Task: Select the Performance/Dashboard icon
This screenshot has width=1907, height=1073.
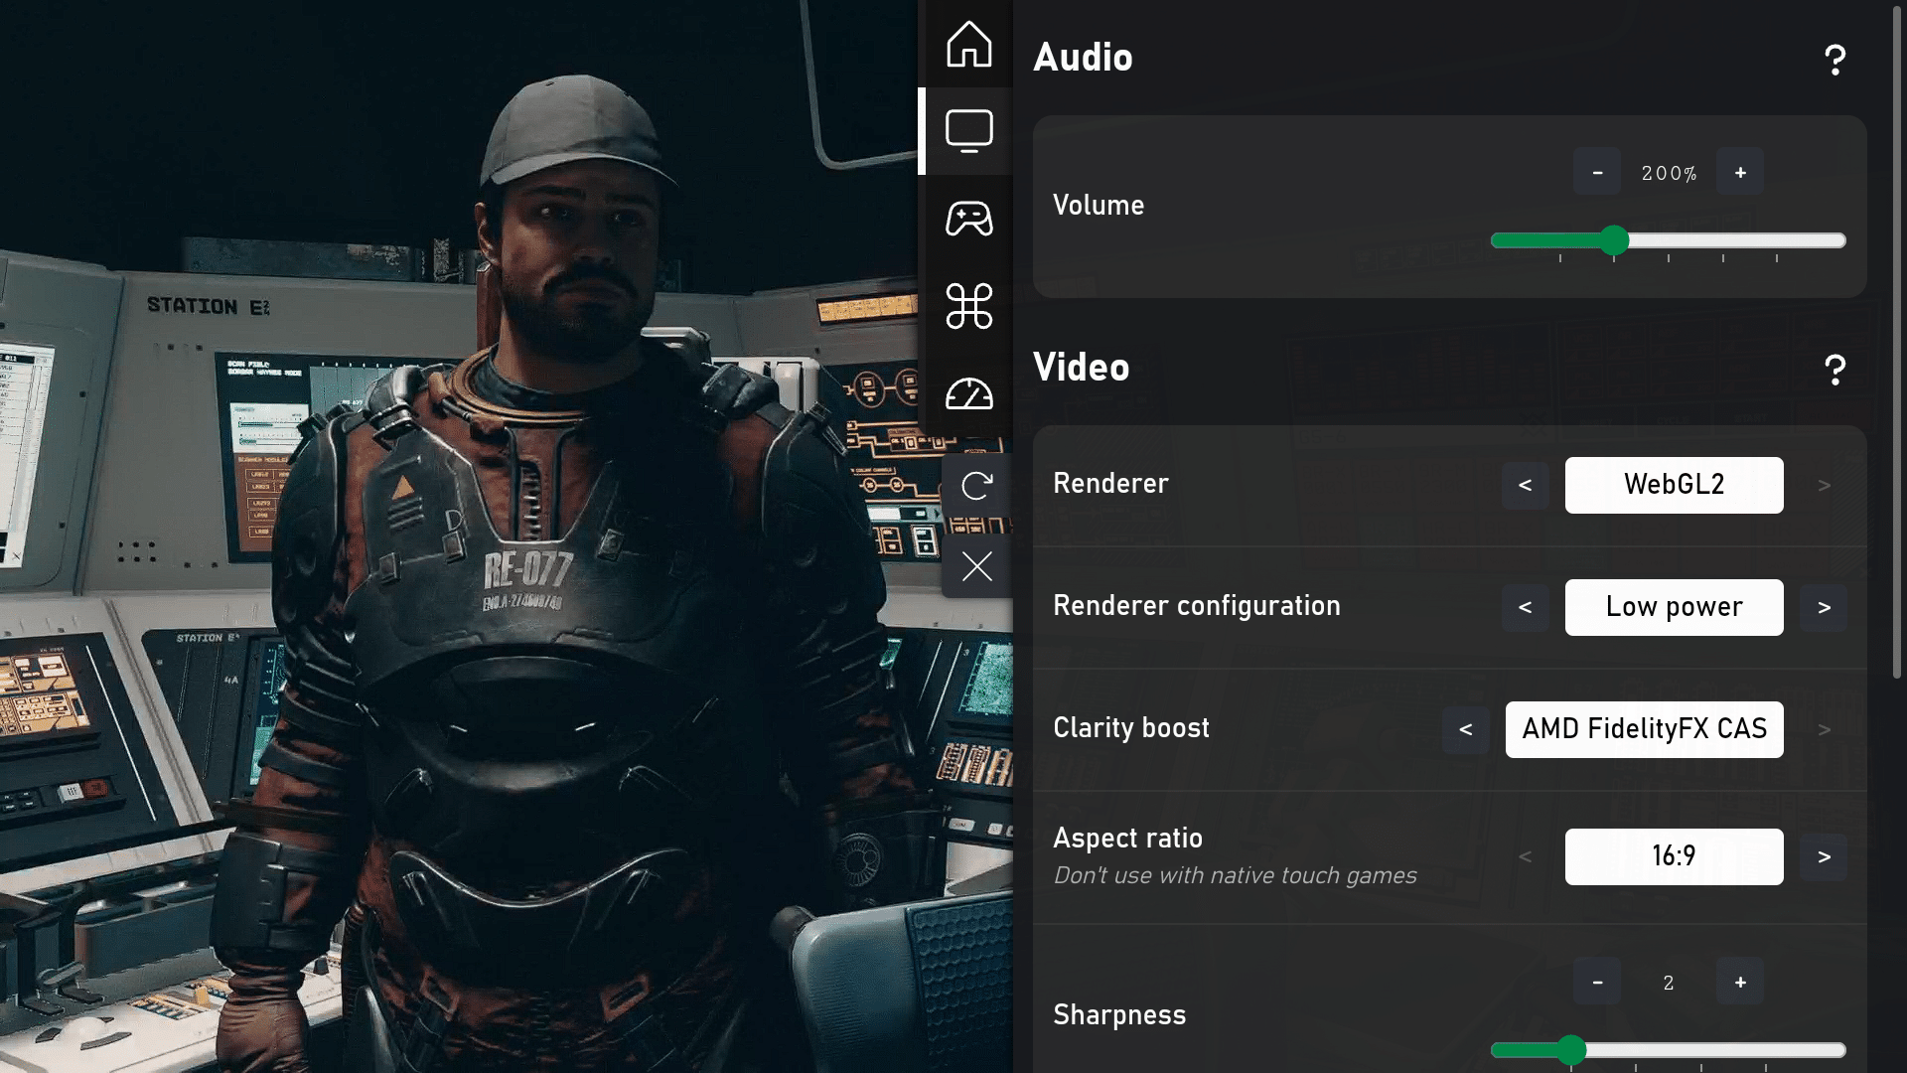Action: [969, 393]
